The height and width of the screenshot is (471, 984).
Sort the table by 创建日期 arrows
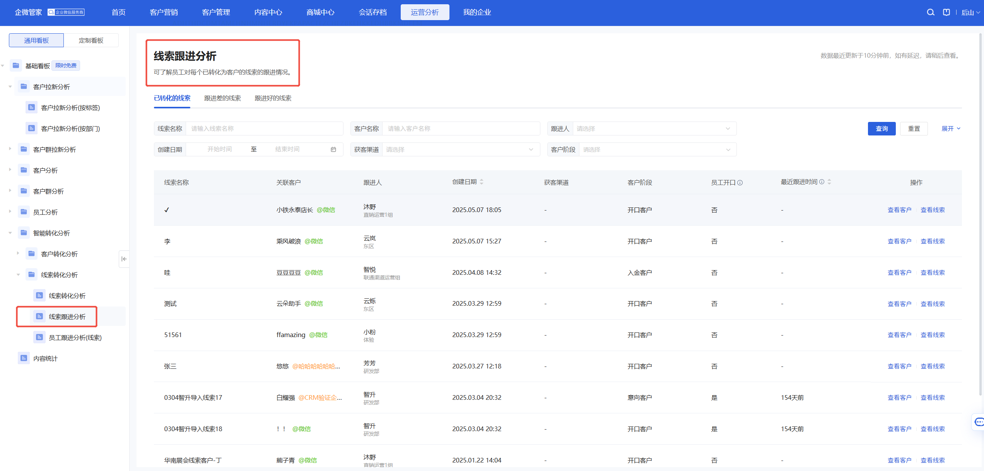[482, 182]
